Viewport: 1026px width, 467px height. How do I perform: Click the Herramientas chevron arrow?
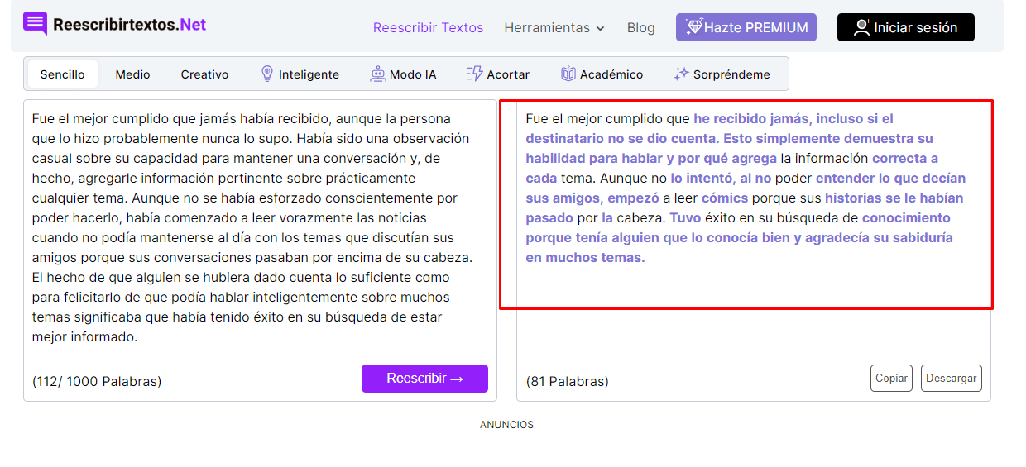click(600, 28)
